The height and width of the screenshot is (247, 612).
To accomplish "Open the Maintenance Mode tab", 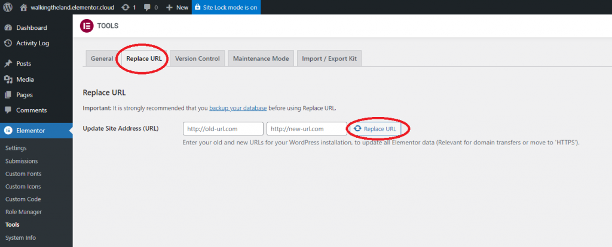I will click(x=261, y=58).
